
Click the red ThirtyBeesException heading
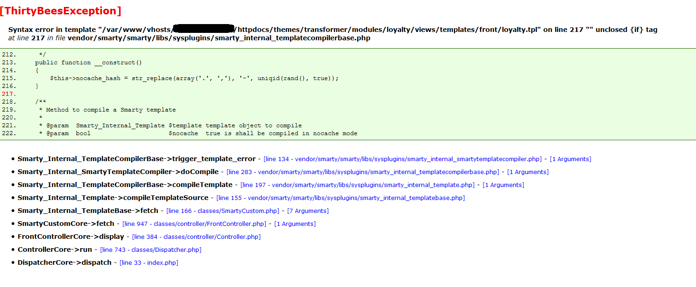point(61,11)
